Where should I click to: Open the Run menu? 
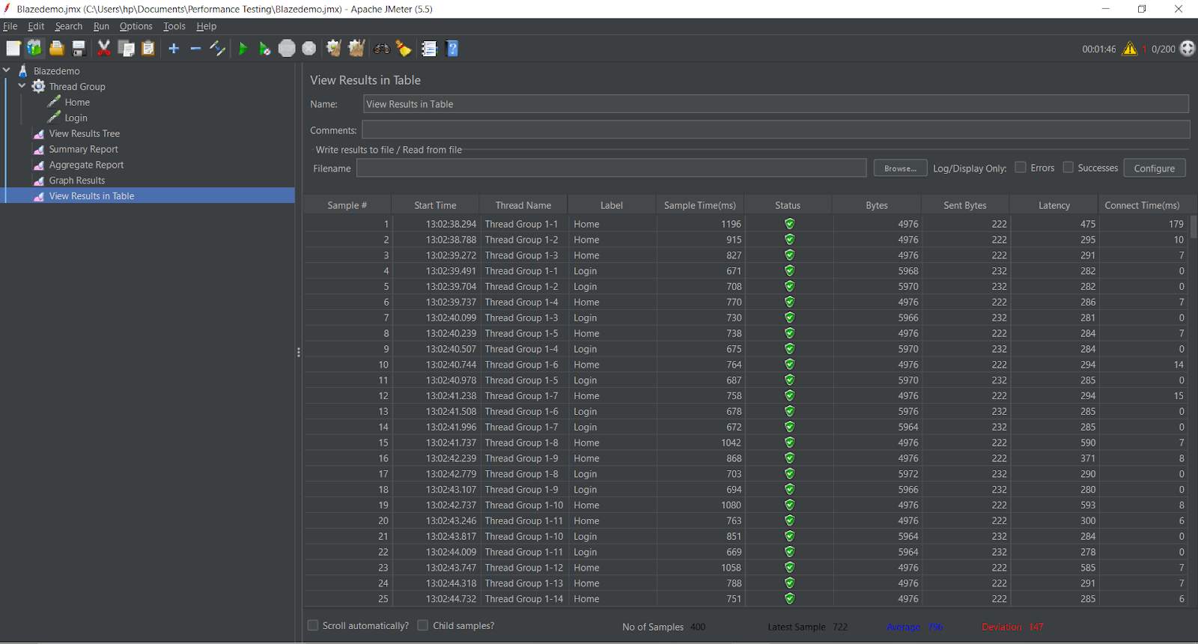[101, 26]
